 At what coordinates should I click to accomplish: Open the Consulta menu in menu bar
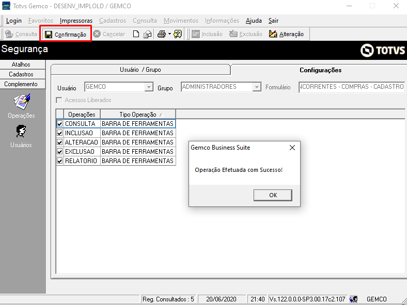(x=145, y=21)
